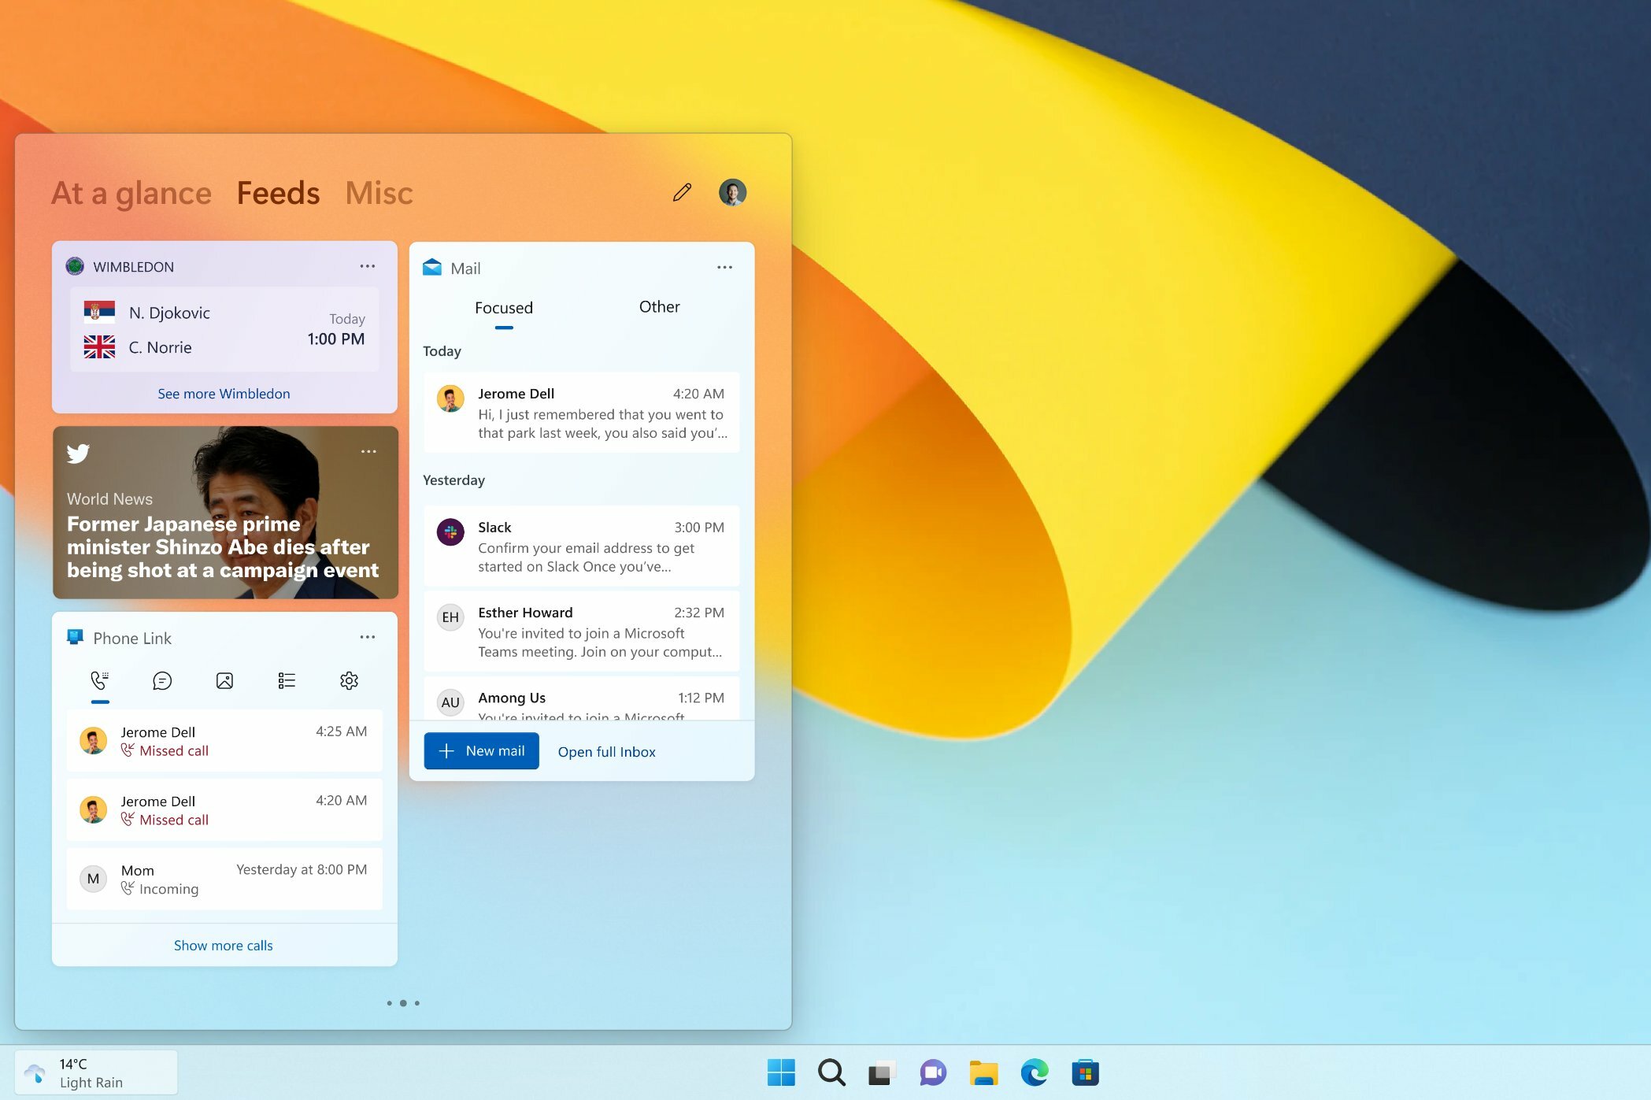
Task: Open Teams Chat in taskbar
Action: pyautogui.click(x=933, y=1072)
